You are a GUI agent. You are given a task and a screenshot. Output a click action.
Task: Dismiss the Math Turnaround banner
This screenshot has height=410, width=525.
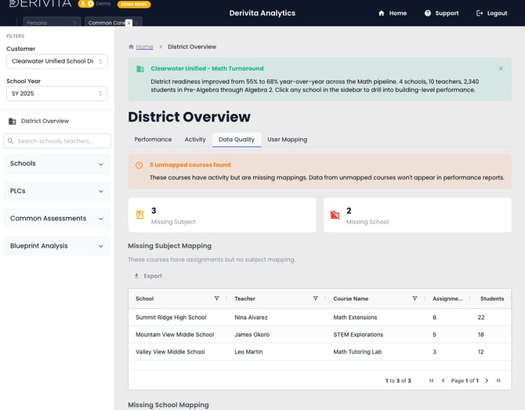501,68
